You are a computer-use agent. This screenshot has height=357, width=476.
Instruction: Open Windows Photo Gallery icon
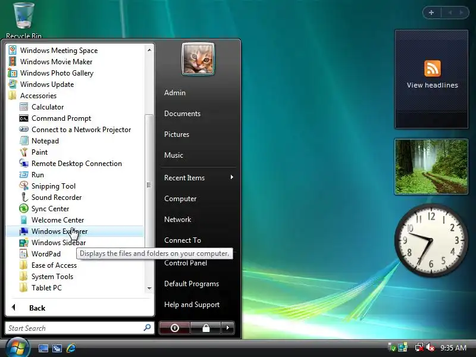coord(12,73)
